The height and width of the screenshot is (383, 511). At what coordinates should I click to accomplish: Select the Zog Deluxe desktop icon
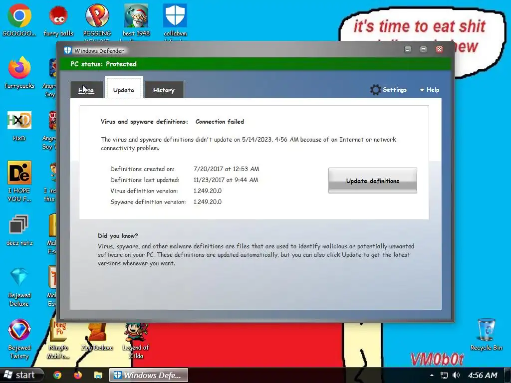pos(97,337)
